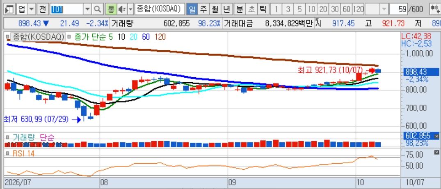Click the 전 (all) button
Image resolution: width=441 pixels, height=189 pixels.
click(43, 9)
